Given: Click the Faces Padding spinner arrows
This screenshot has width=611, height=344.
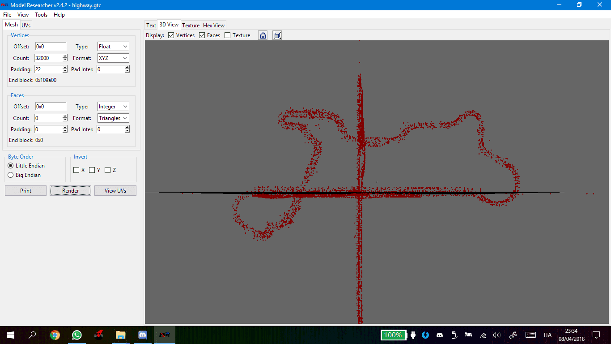Looking at the screenshot, I should click(65, 129).
